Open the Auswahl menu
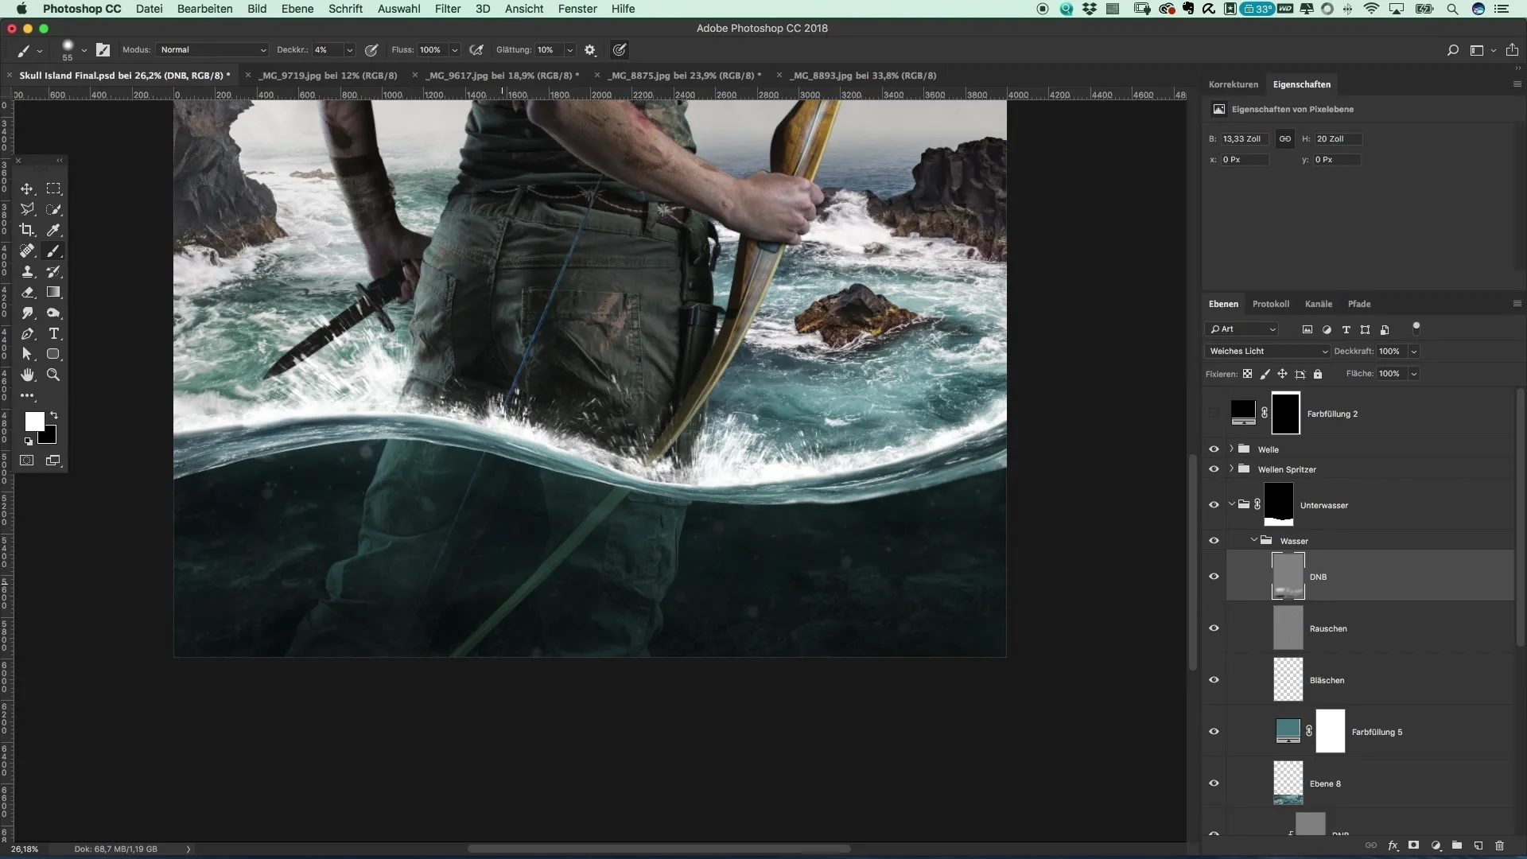The width and height of the screenshot is (1527, 859). (398, 9)
